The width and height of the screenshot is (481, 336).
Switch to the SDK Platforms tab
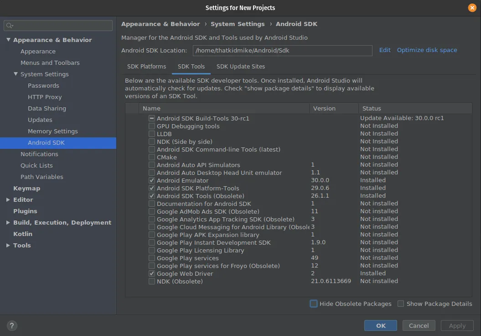[146, 66]
